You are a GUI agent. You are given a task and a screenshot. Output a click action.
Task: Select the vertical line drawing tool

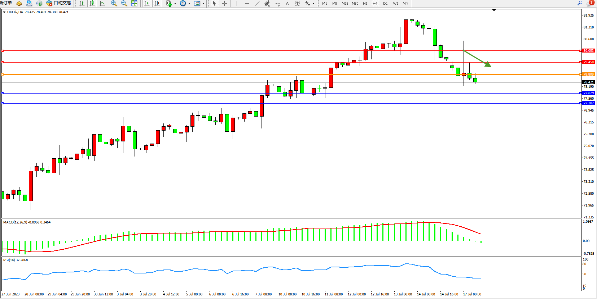point(237,3)
